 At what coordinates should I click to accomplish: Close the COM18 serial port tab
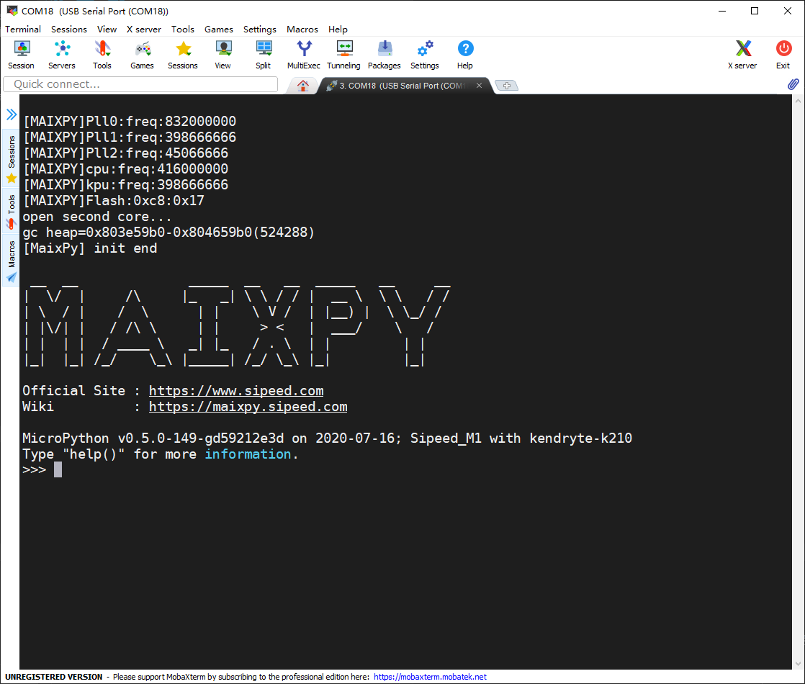click(x=479, y=85)
